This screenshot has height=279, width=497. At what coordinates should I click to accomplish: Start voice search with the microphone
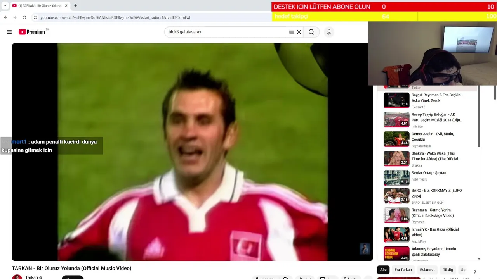click(329, 32)
